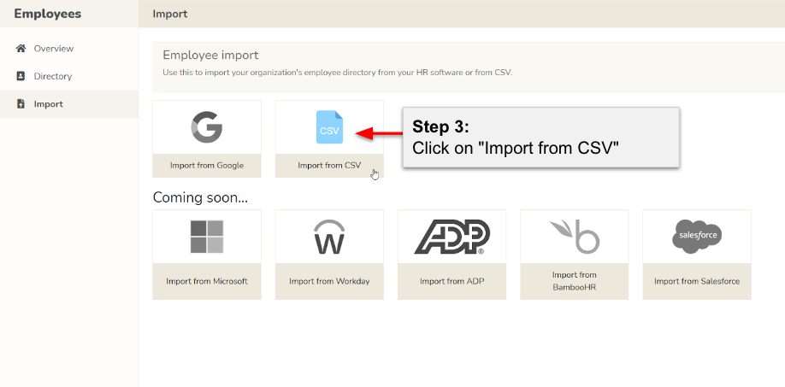Open the Overview sidebar item
785x387 pixels.
click(53, 49)
